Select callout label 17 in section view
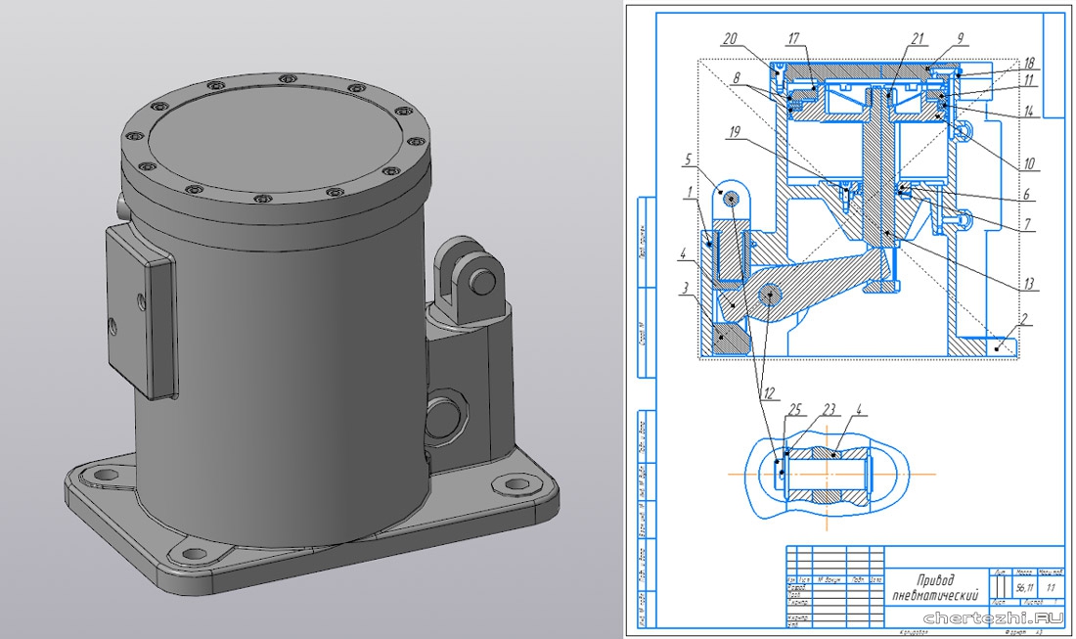This screenshot has width=1076, height=639. [x=793, y=39]
